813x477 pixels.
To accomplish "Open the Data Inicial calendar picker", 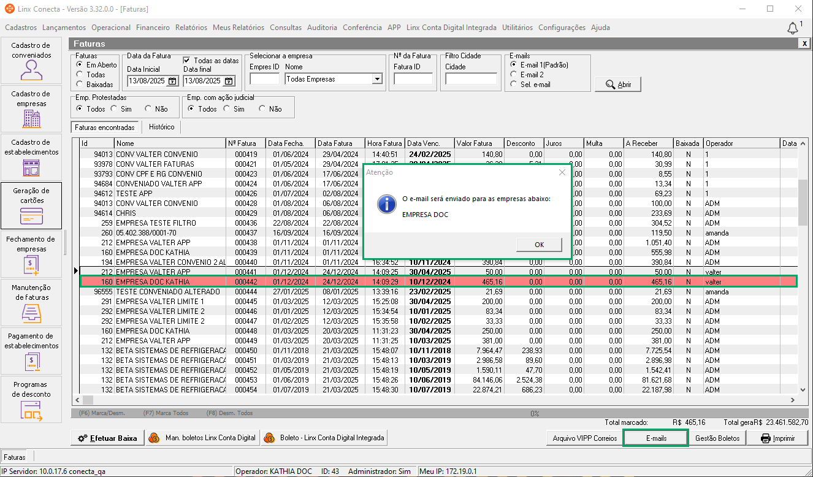I will point(172,81).
